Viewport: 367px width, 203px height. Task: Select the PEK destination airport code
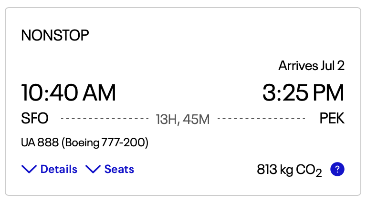(332, 118)
